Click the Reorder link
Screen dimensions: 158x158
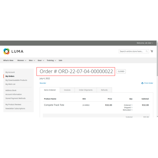(43, 83)
